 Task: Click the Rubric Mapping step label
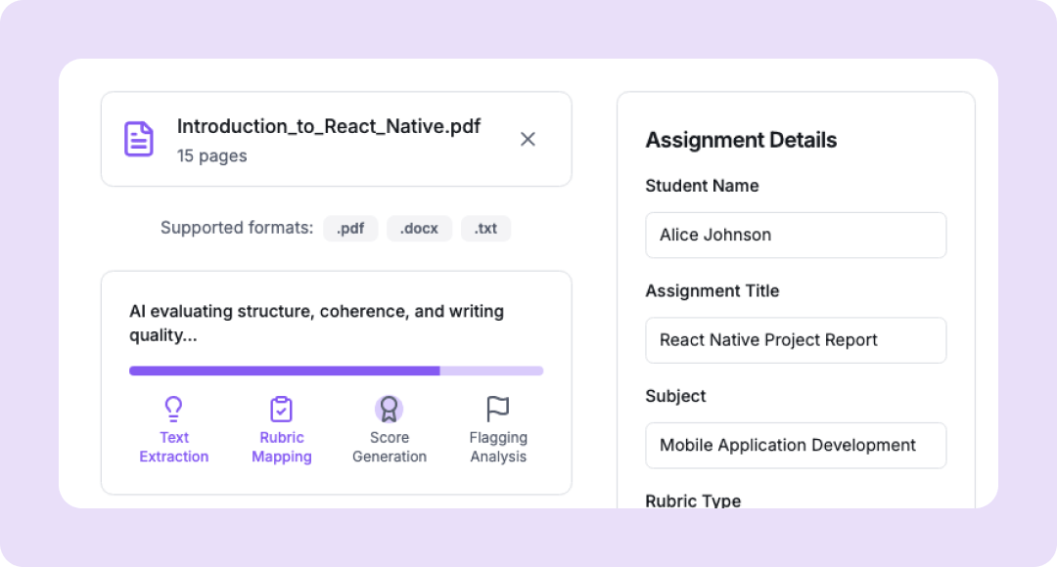[282, 447]
